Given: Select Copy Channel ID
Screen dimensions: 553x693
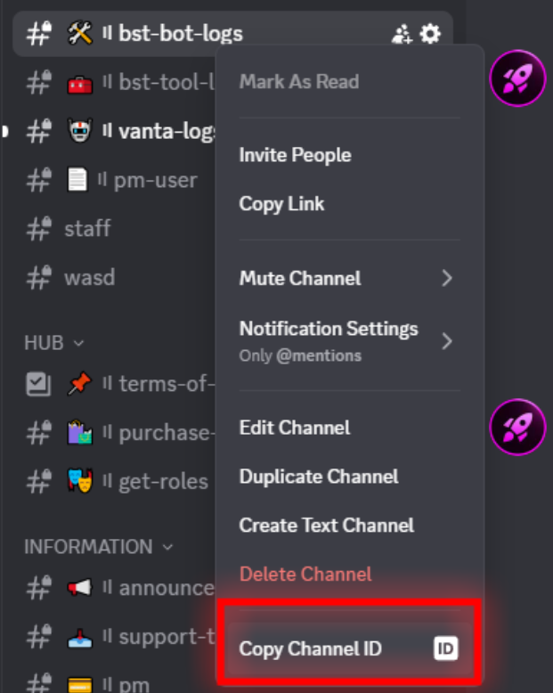Looking at the screenshot, I should [310, 648].
